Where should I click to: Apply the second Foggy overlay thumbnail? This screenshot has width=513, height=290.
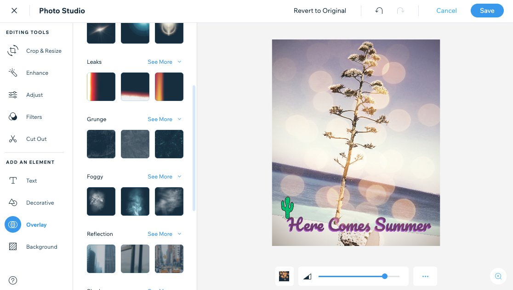(135, 201)
